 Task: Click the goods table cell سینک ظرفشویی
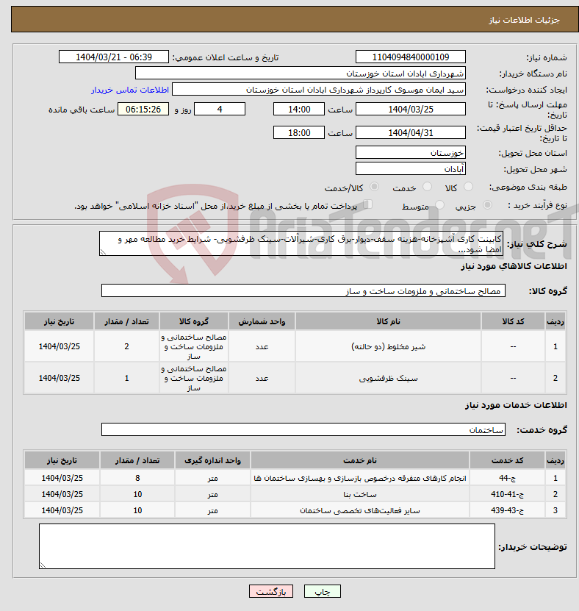click(x=388, y=378)
